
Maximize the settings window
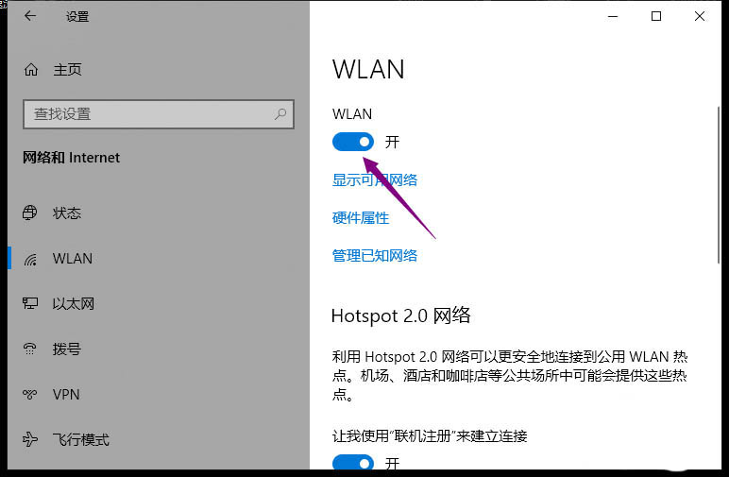pyautogui.click(x=656, y=16)
